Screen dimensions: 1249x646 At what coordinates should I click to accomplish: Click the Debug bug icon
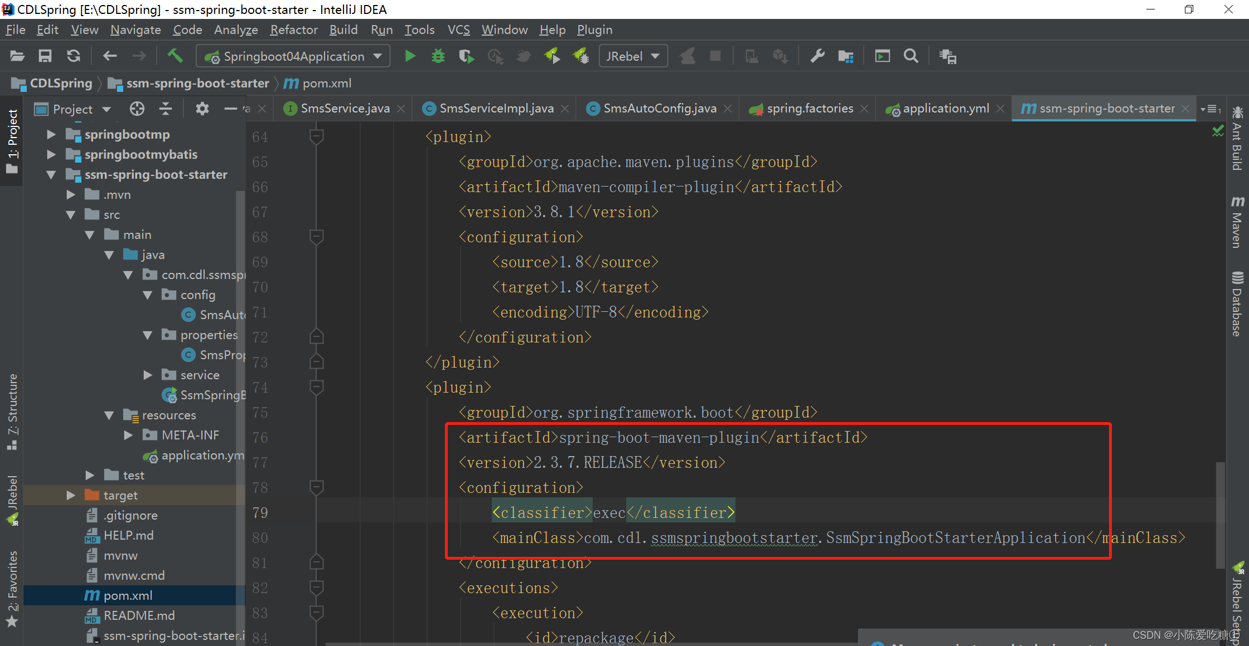tap(438, 56)
